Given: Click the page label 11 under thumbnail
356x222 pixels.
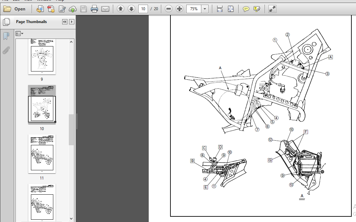Looking at the screenshot, I should point(42,178).
